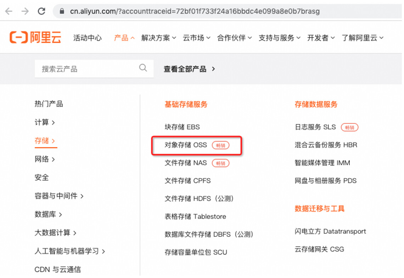Click the 数据迁移与工具 heading
The width and height of the screenshot is (404, 278).
320,209
